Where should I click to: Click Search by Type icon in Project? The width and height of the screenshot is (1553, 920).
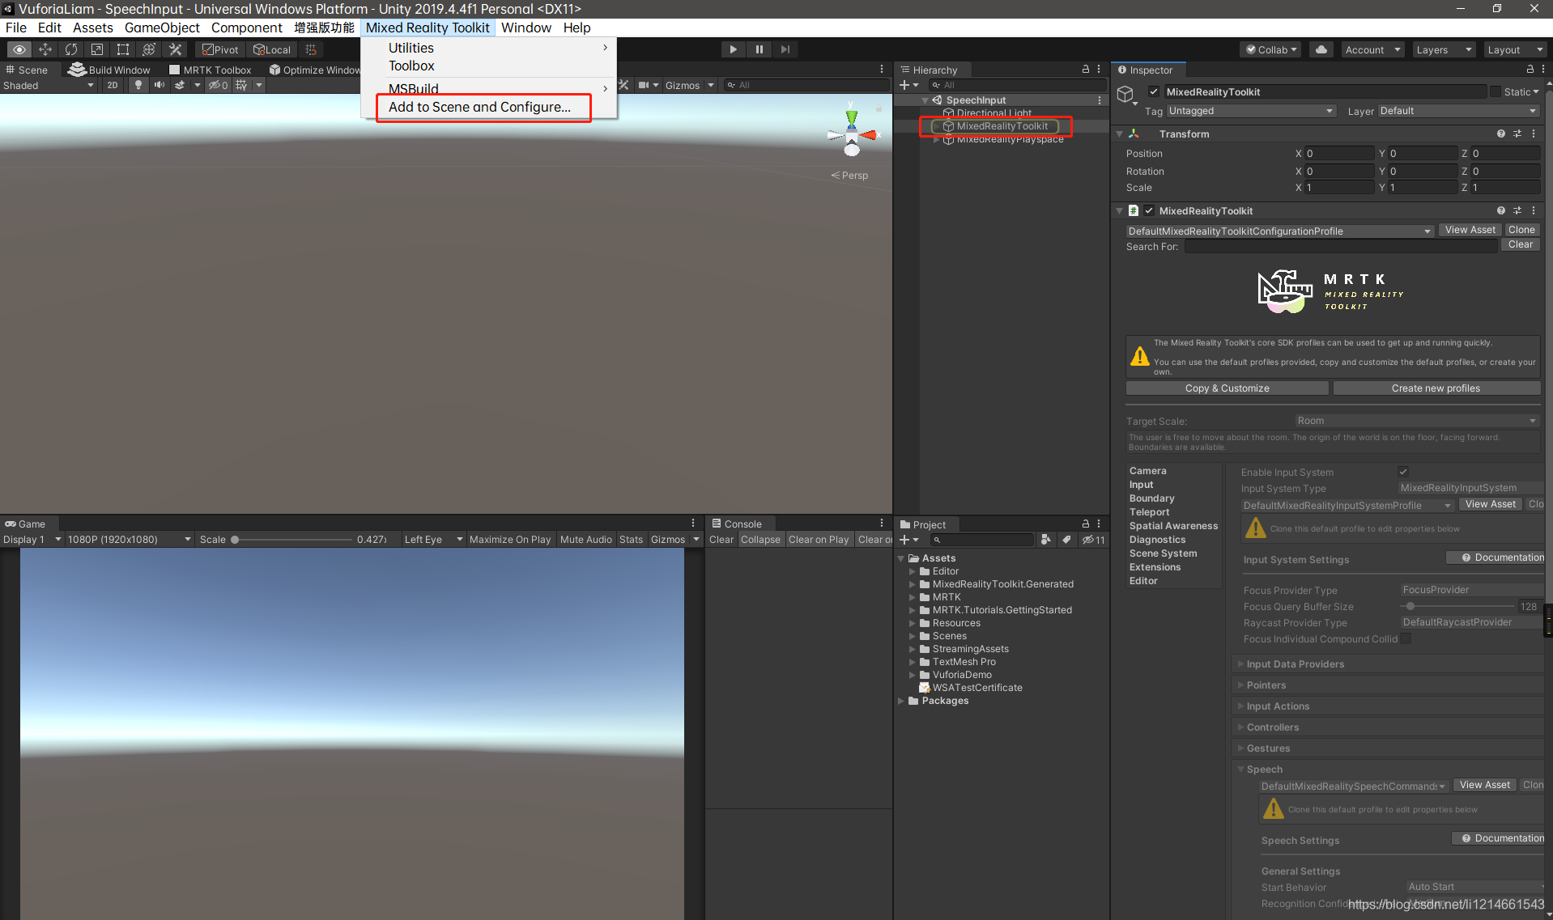[1046, 540]
